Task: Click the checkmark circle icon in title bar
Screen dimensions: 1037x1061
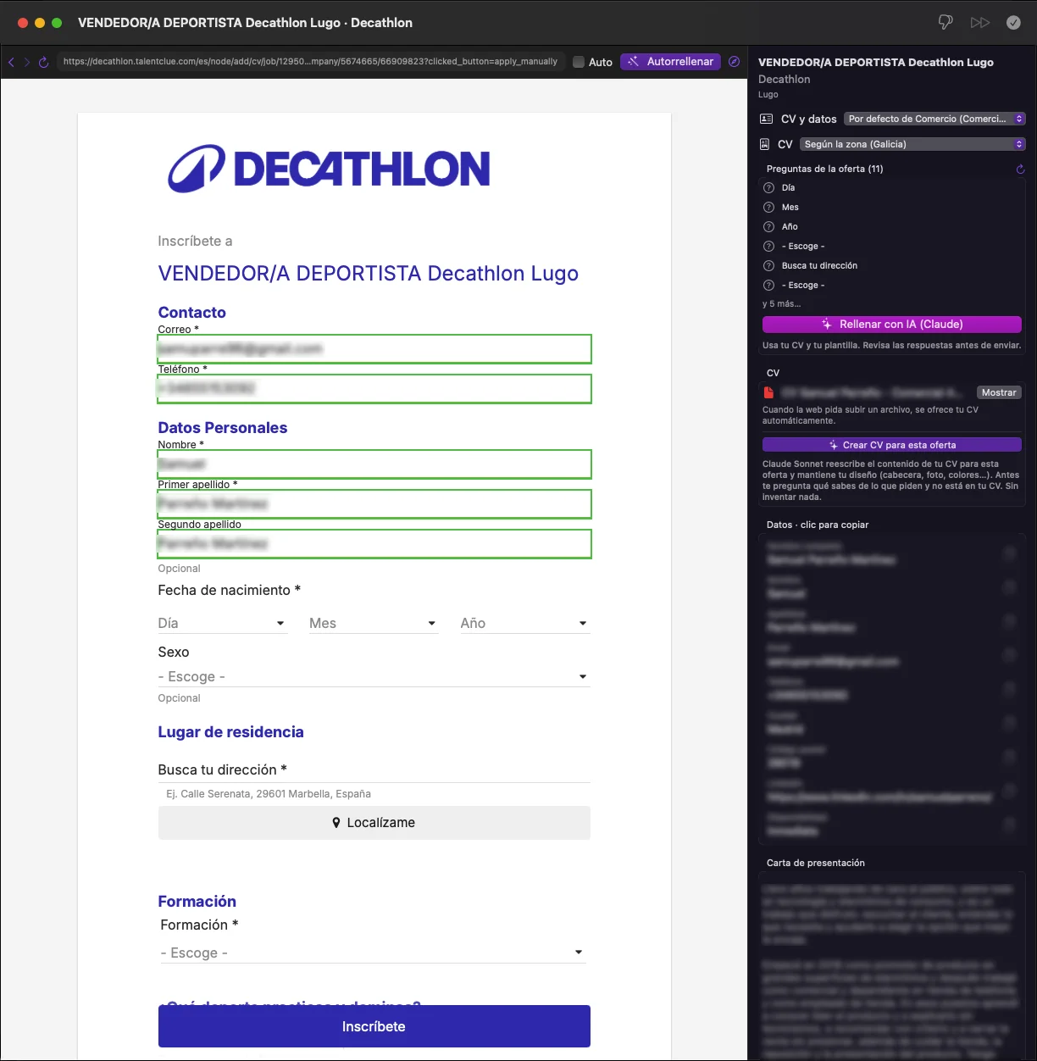Action: pyautogui.click(x=1013, y=23)
